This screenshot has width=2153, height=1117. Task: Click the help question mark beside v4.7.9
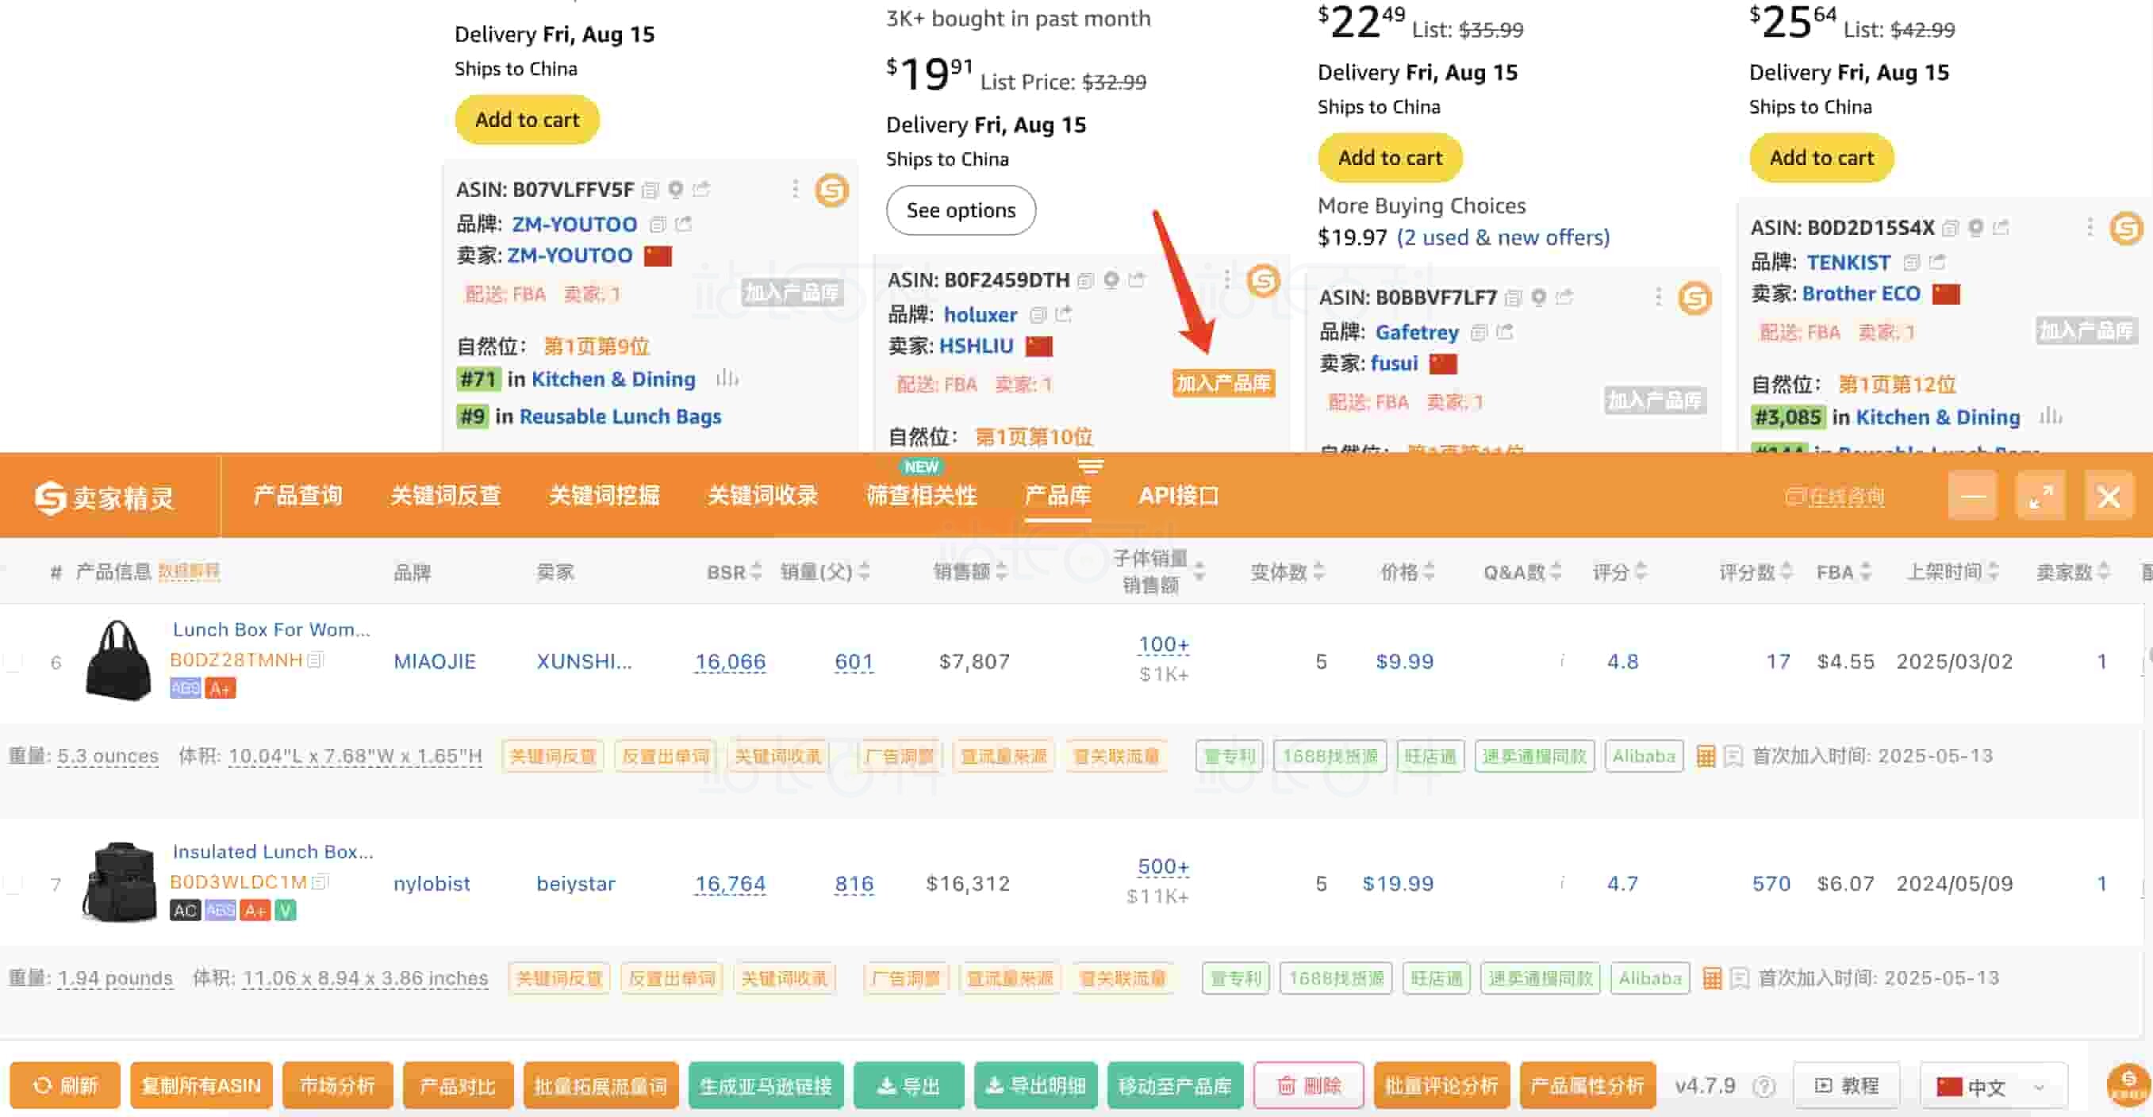point(1763,1086)
